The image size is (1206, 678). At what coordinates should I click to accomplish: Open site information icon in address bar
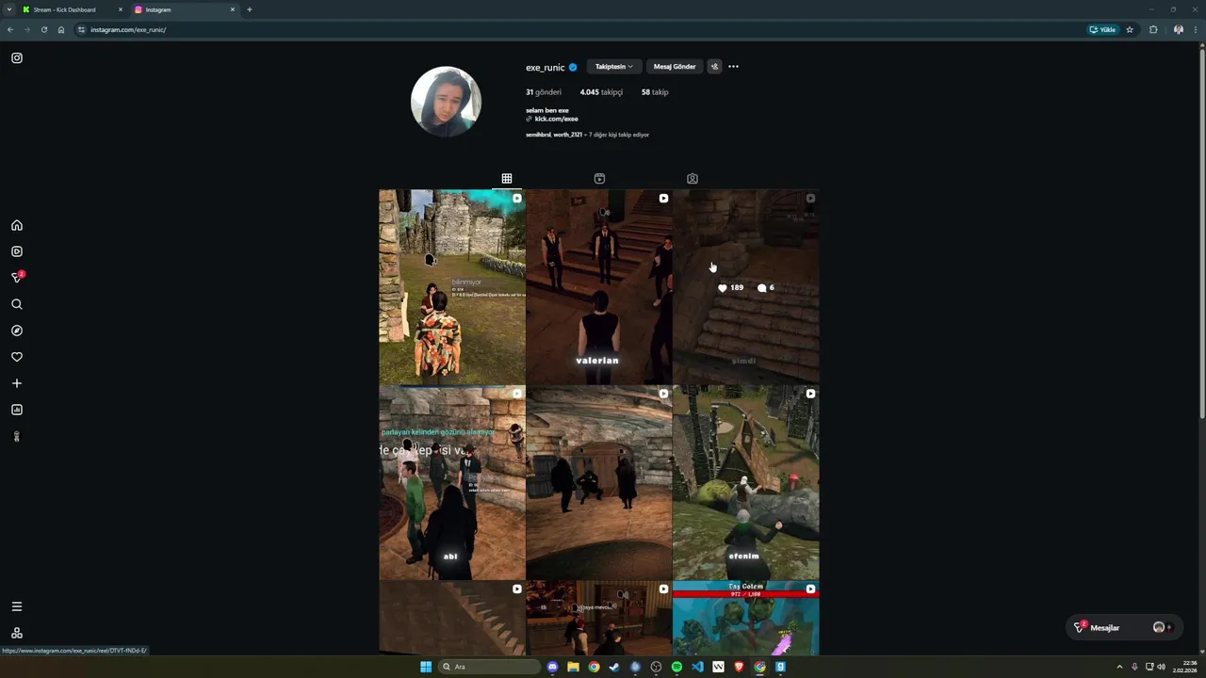point(82,29)
